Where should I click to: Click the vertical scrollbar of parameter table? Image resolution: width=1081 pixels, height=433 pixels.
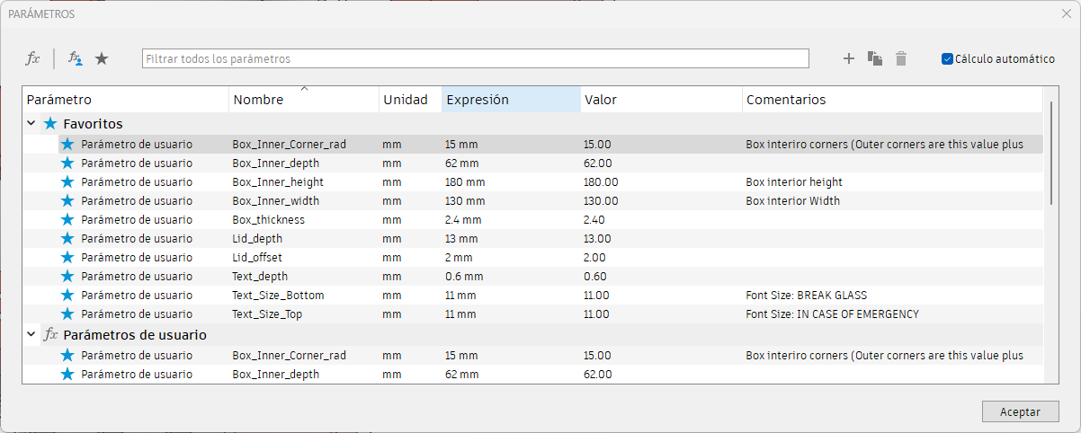[x=1050, y=153]
